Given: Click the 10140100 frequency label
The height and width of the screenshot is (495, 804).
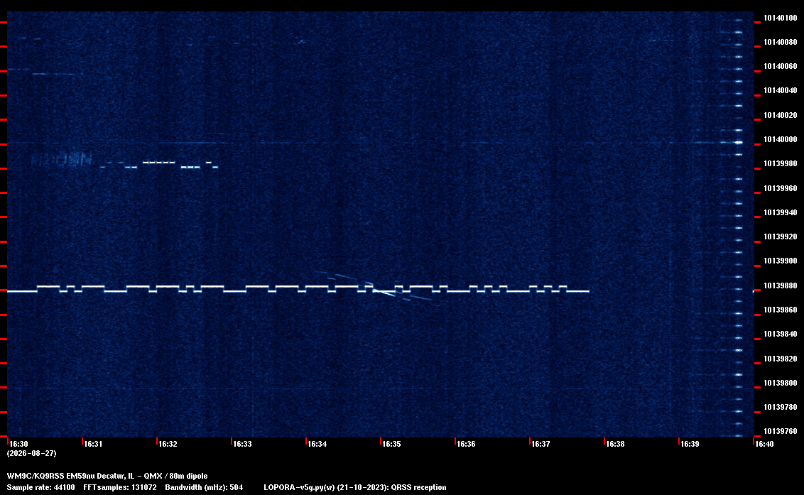Looking at the screenshot, I should pyautogui.click(x=781, y=18).
